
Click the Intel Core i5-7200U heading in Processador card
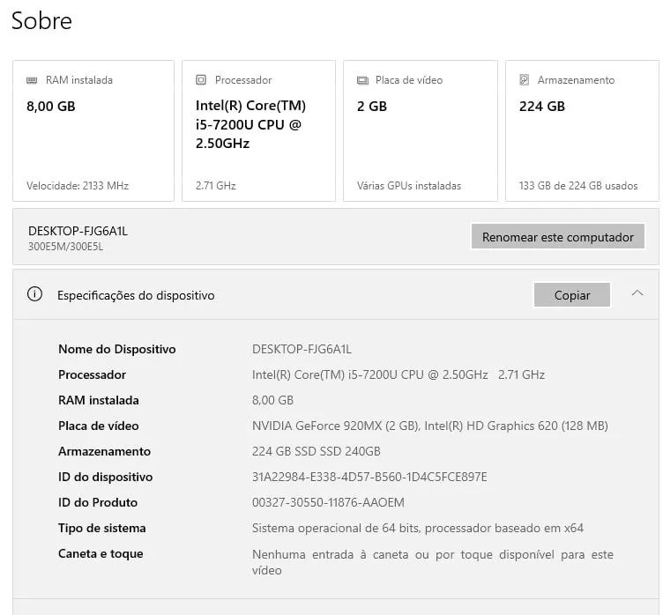pyautogui.click(x=250, y=125)
